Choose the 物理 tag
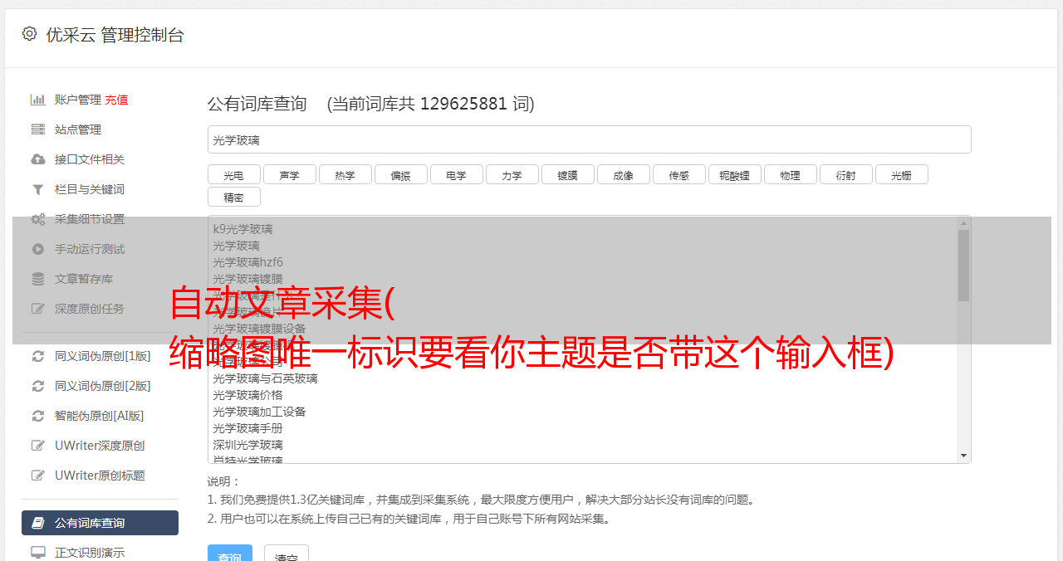 tap(790, 174)
